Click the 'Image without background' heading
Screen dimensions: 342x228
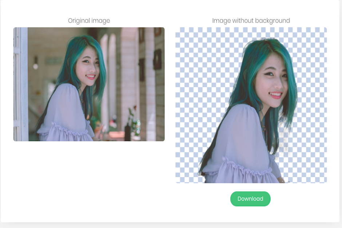click(x=251, y=21)
